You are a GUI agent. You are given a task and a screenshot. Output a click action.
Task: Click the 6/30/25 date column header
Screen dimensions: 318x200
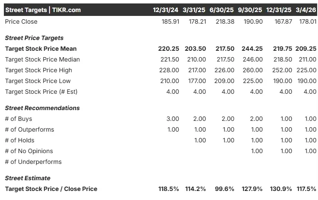pyautogui.click(x=222, y=9)
